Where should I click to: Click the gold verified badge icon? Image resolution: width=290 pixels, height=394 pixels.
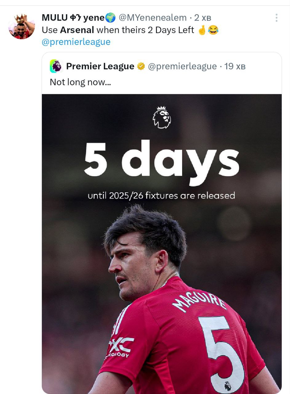click(141, 66)
